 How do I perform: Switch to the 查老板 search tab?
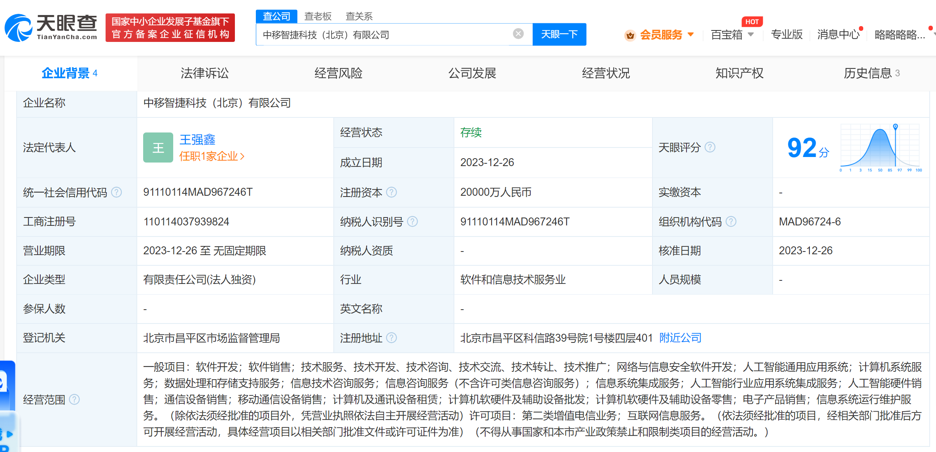tap(318, 16)
